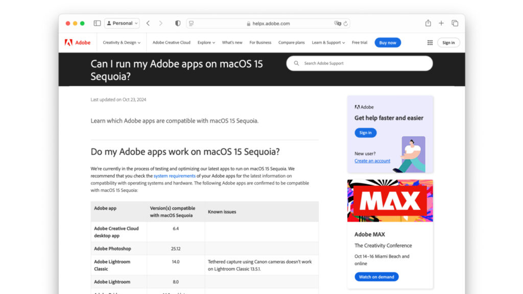Show the tab overview icon
The height and width of the screenshot is (294, 523).
click(455, 23)
